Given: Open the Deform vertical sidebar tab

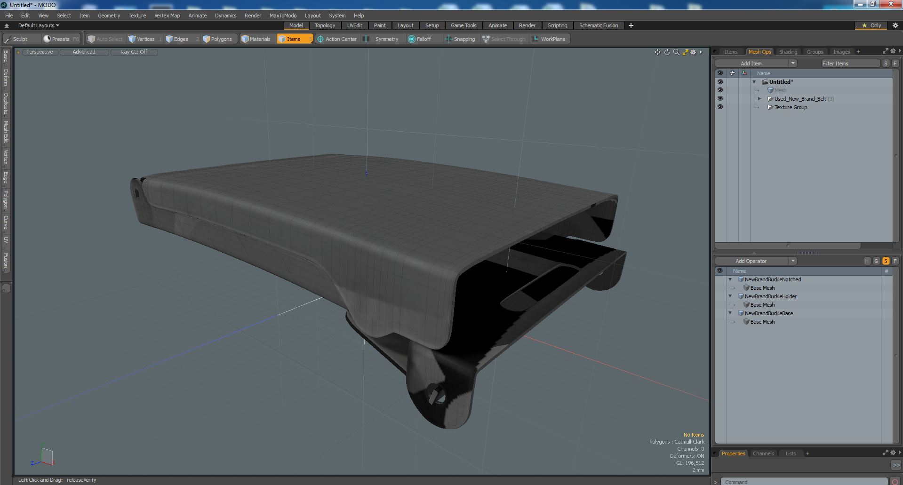Looking at the screenshot, I should pos(6,78).
